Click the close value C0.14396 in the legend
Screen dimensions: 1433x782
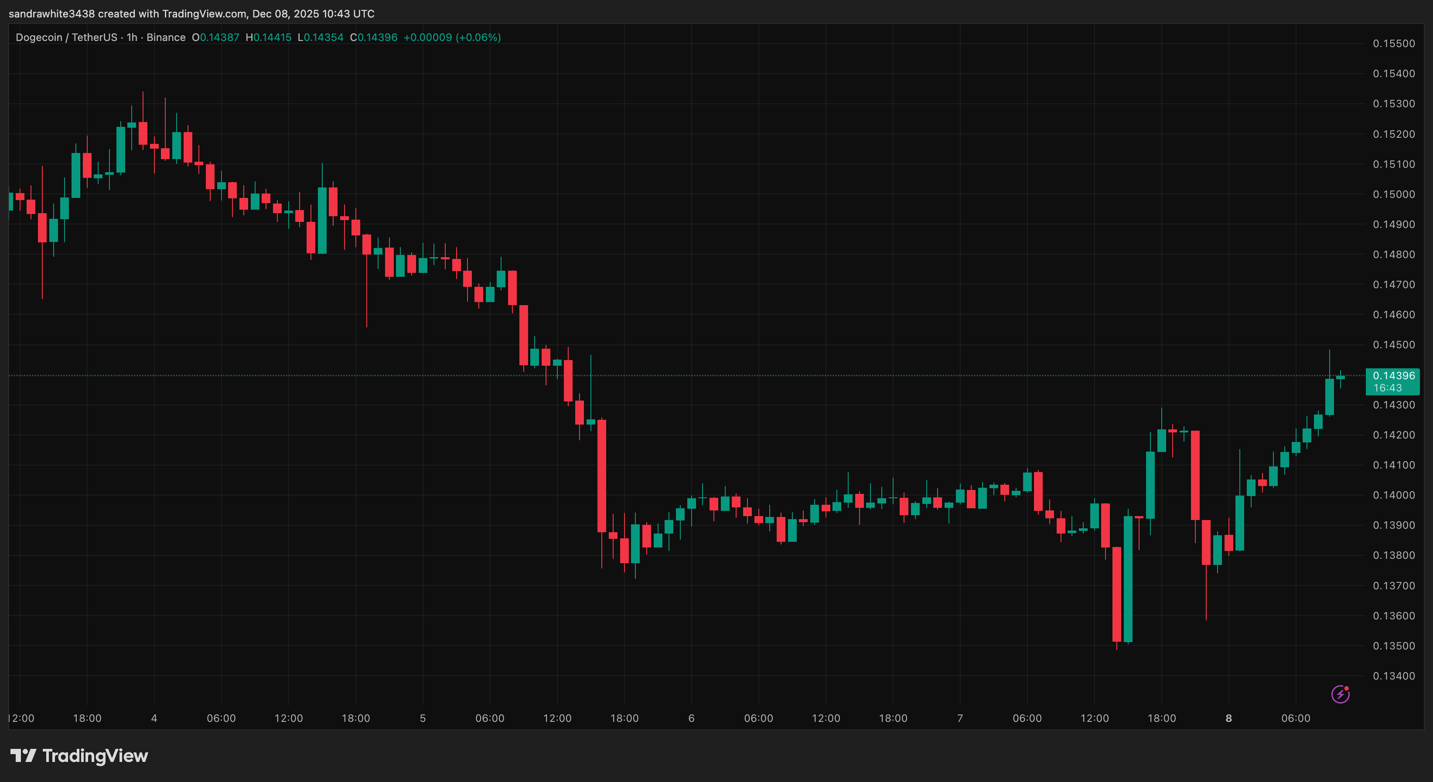point(373,37)
